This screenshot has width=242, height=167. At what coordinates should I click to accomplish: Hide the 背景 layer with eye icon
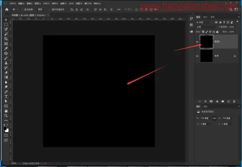click(197, 56)
